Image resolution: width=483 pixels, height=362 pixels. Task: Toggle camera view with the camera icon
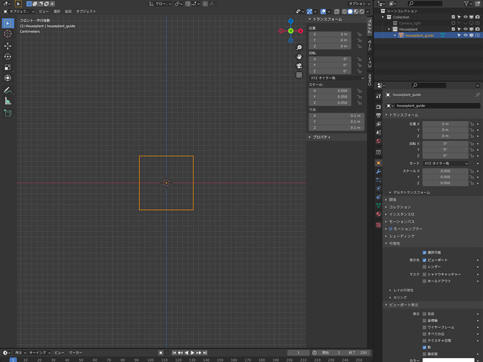299,66
